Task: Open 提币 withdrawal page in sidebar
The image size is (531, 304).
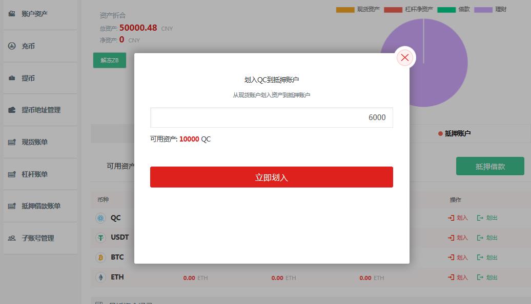Action: 28,78
